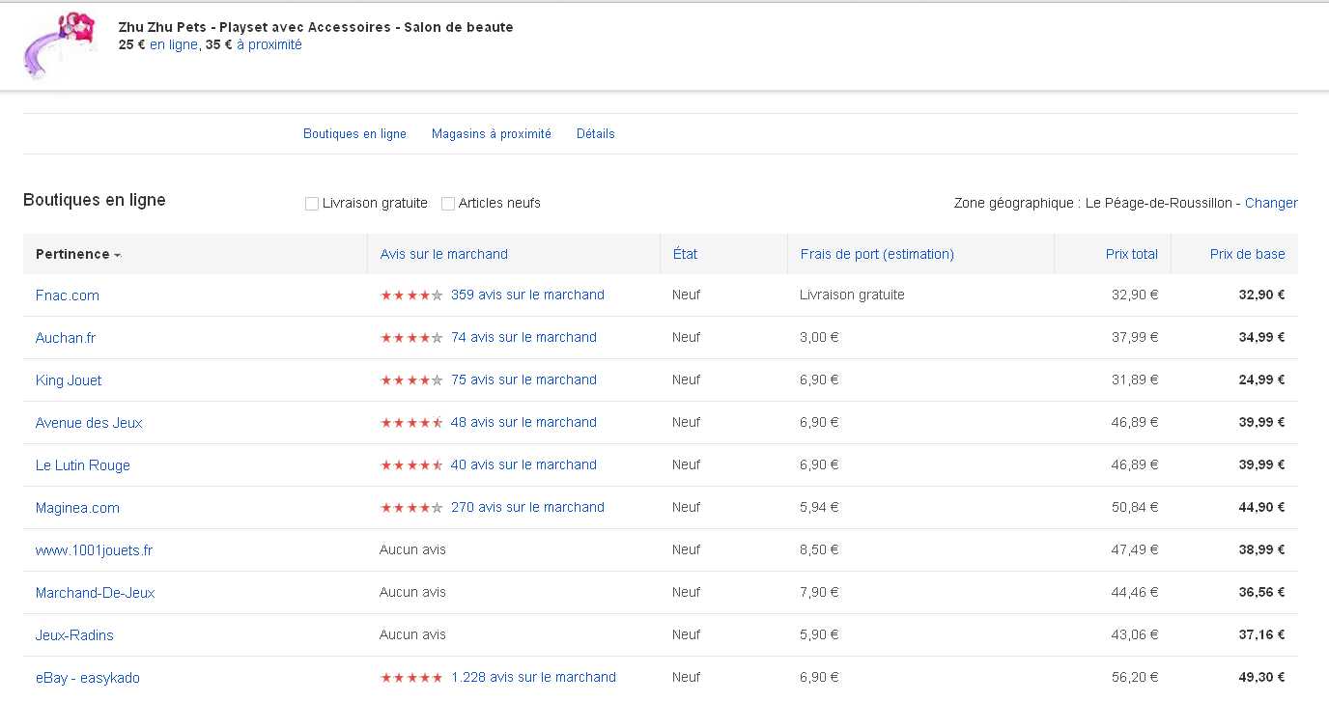Switch to Magasins à proximité tab
The width and height of the screenshot is (1329, 703).
[x=491, y=134]
